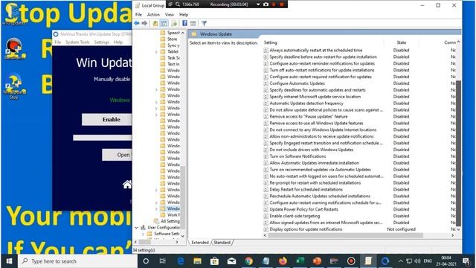Open File Explorer from taskbar
The height and width of the screenshot is (268, 476).
click(197, 261)
